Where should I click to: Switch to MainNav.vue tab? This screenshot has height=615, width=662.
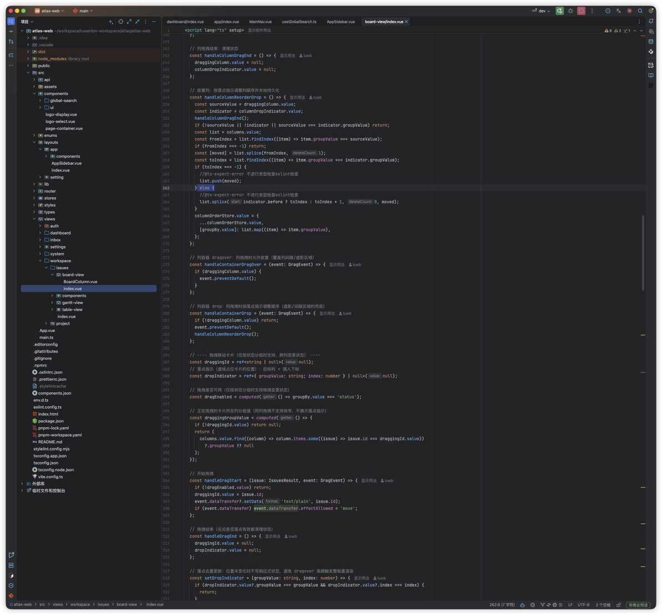click(260, 22)
